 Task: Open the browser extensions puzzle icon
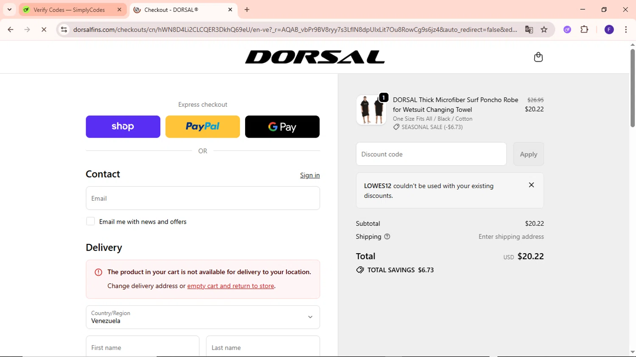click(x=584, y=30)
